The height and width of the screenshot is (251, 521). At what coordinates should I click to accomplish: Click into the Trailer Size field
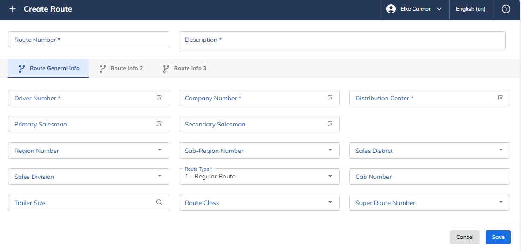pyautogui.click(x=89, y=203)
